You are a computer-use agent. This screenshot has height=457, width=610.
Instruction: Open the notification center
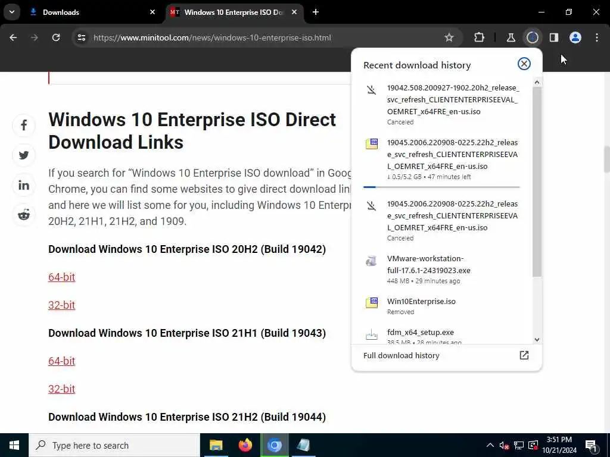click(x=592, y=446)
